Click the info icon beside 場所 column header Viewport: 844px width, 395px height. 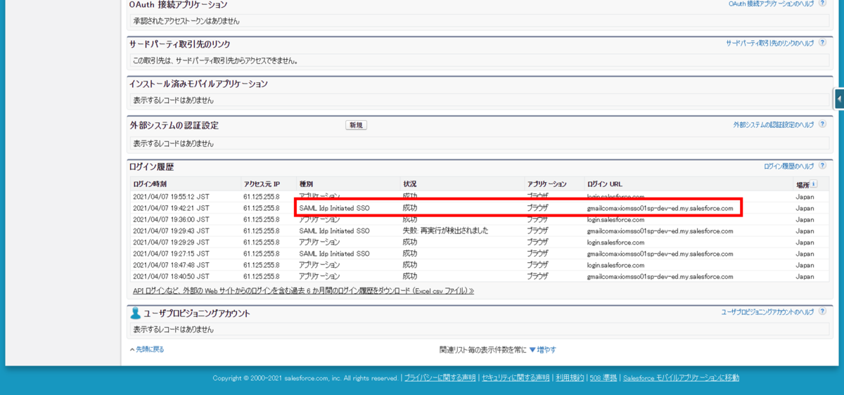pyautogui.click(x=814, y=184)
